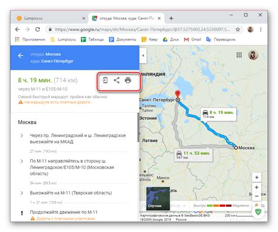Click the panel scrollbar thumb
The width and height of the screenshot is (278, 232).
pyautogui.click(x=138, y=127)
